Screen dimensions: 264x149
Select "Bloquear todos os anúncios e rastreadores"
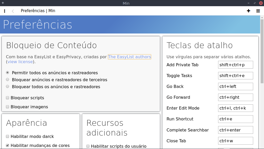[7, 86]
